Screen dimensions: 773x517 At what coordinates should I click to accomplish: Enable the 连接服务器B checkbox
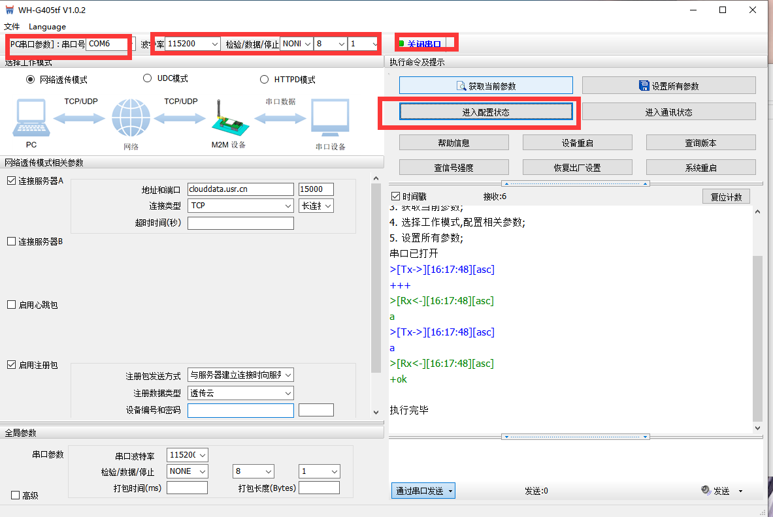pyautogui.click(x=11, y=242)
